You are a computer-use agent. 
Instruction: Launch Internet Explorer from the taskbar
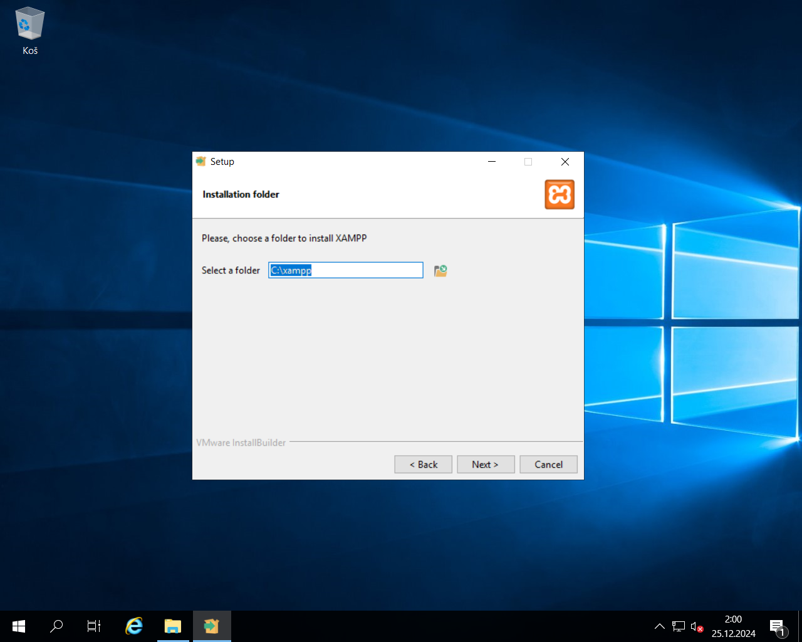(x=133, y=626)
